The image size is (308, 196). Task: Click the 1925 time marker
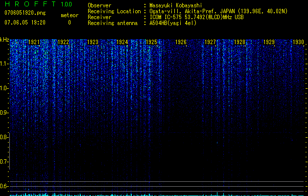(x=151, y=42)
